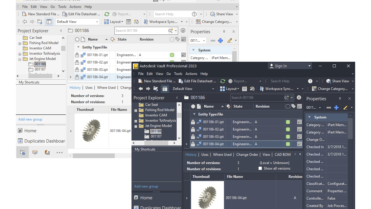Viewport: 371px width, 209px height.
Task: Click the folder up icon in dark window
Action: point(156,89)
